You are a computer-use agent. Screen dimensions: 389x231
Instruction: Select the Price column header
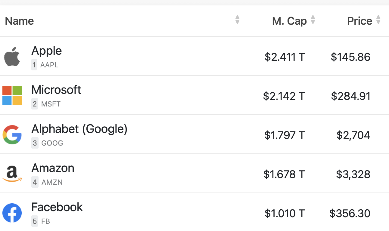pyautogui.click(x=360, y=21)
